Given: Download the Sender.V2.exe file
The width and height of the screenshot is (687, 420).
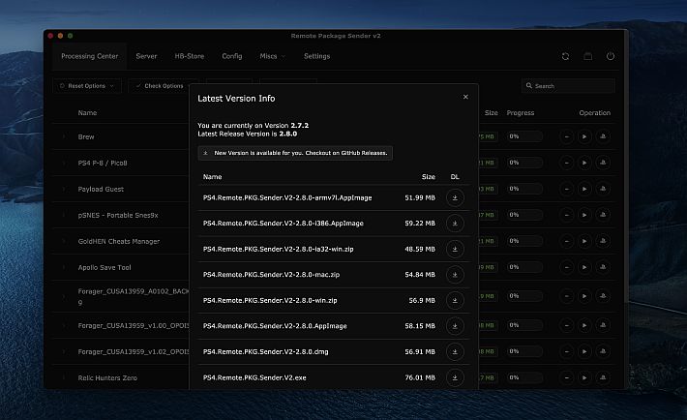Looking at the screenshot, I should (x=455, y=377).
